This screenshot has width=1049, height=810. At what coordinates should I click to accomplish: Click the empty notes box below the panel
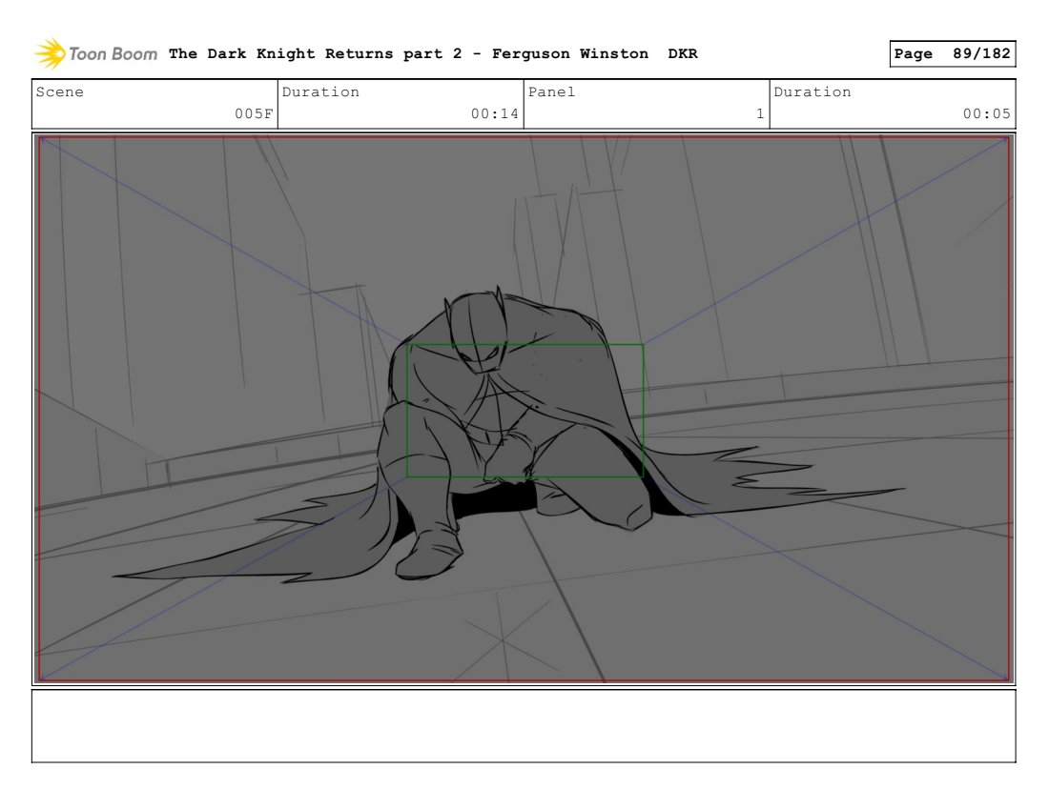click(524, 726)
